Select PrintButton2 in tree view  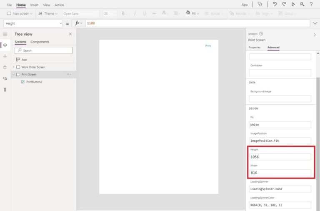(x=34, y=82)
